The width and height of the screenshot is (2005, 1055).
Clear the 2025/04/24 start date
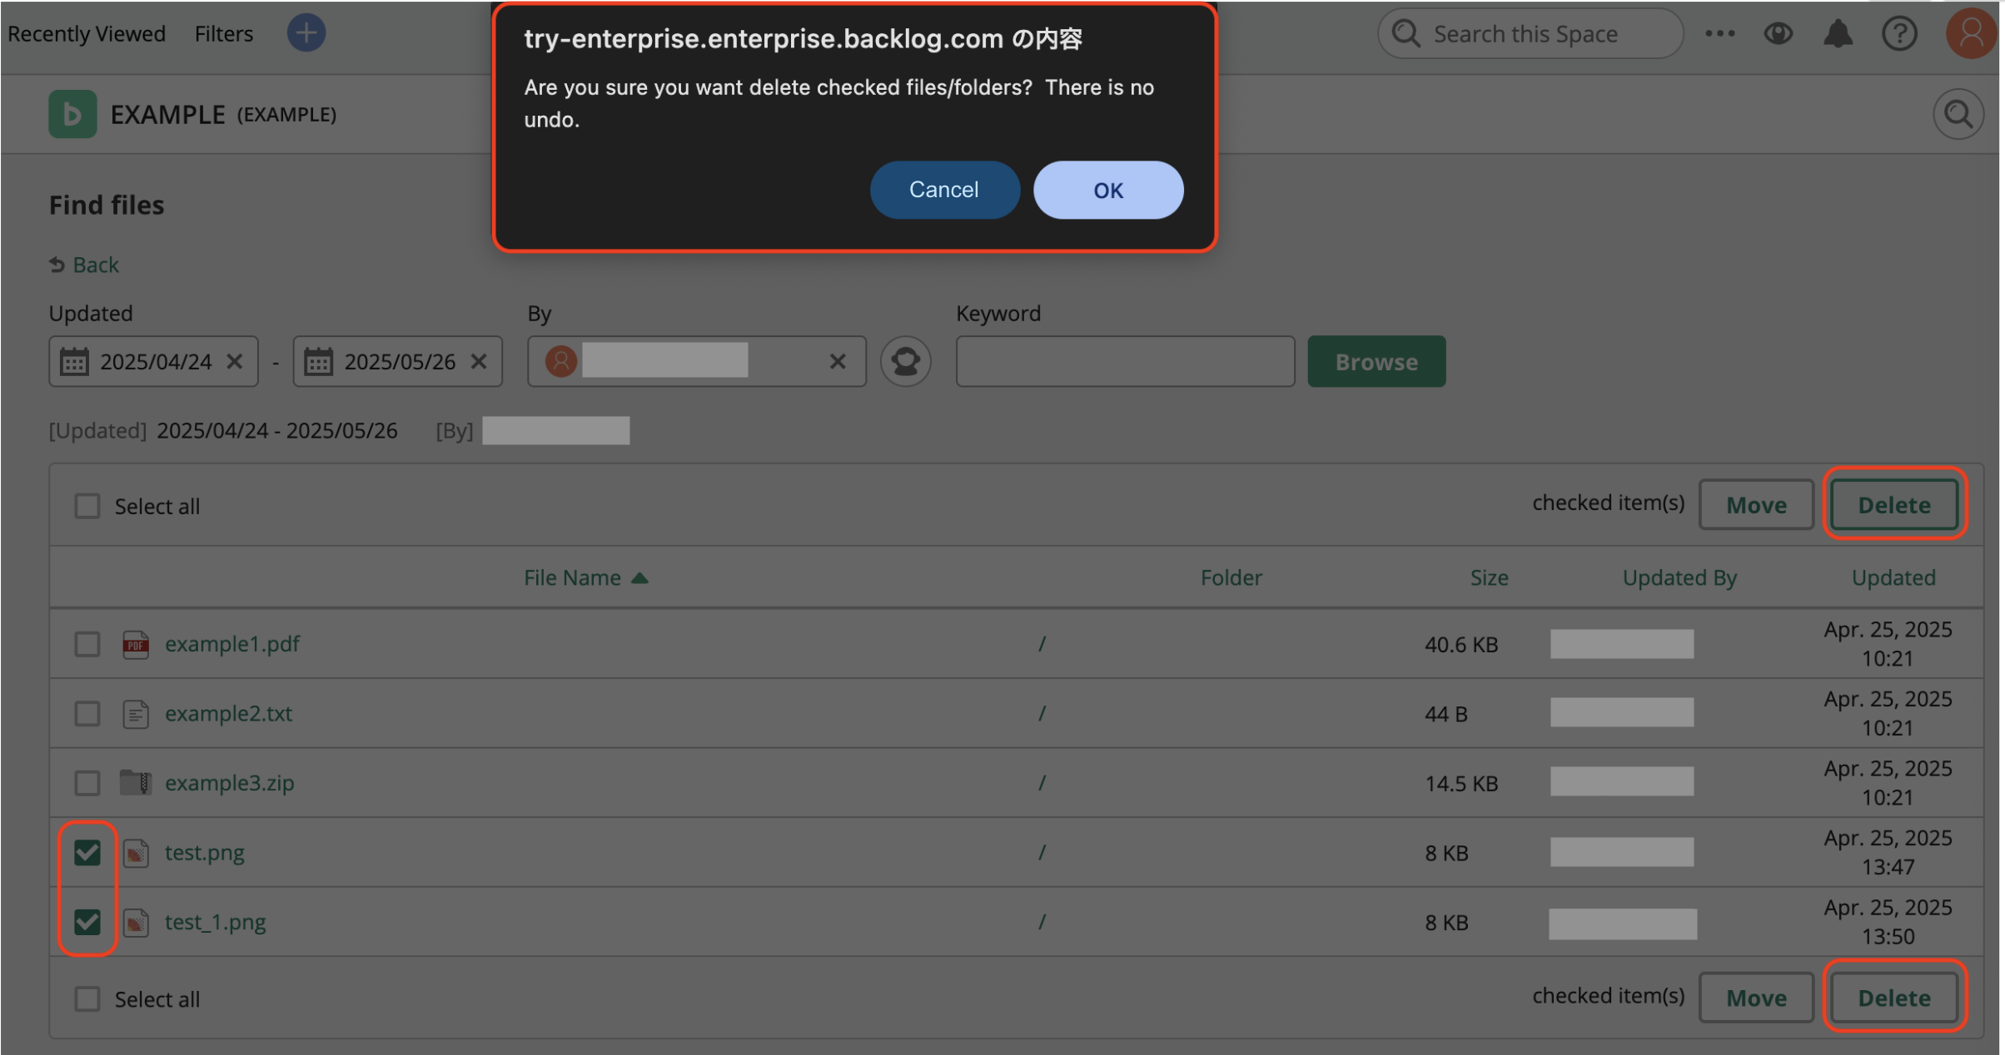click(235, 361)
